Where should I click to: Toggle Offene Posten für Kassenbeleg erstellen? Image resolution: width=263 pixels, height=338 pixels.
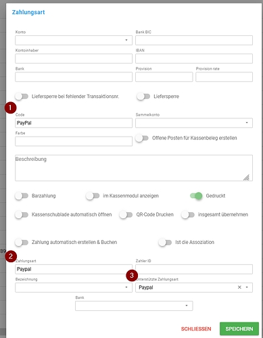142,138
